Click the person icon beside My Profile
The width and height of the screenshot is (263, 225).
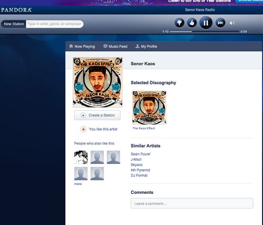pyautogui.click(x=137, y=46)
